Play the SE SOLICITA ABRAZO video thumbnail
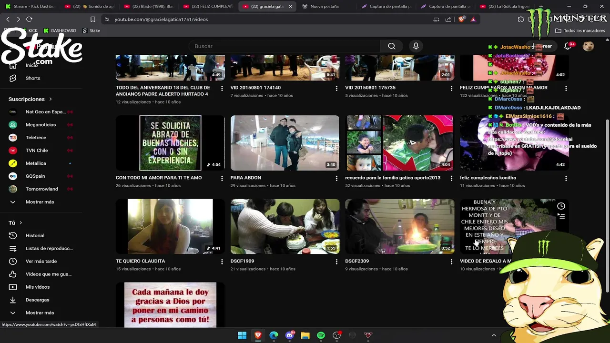The height and width of the screenshot is (343, 610). click(170, 143)
